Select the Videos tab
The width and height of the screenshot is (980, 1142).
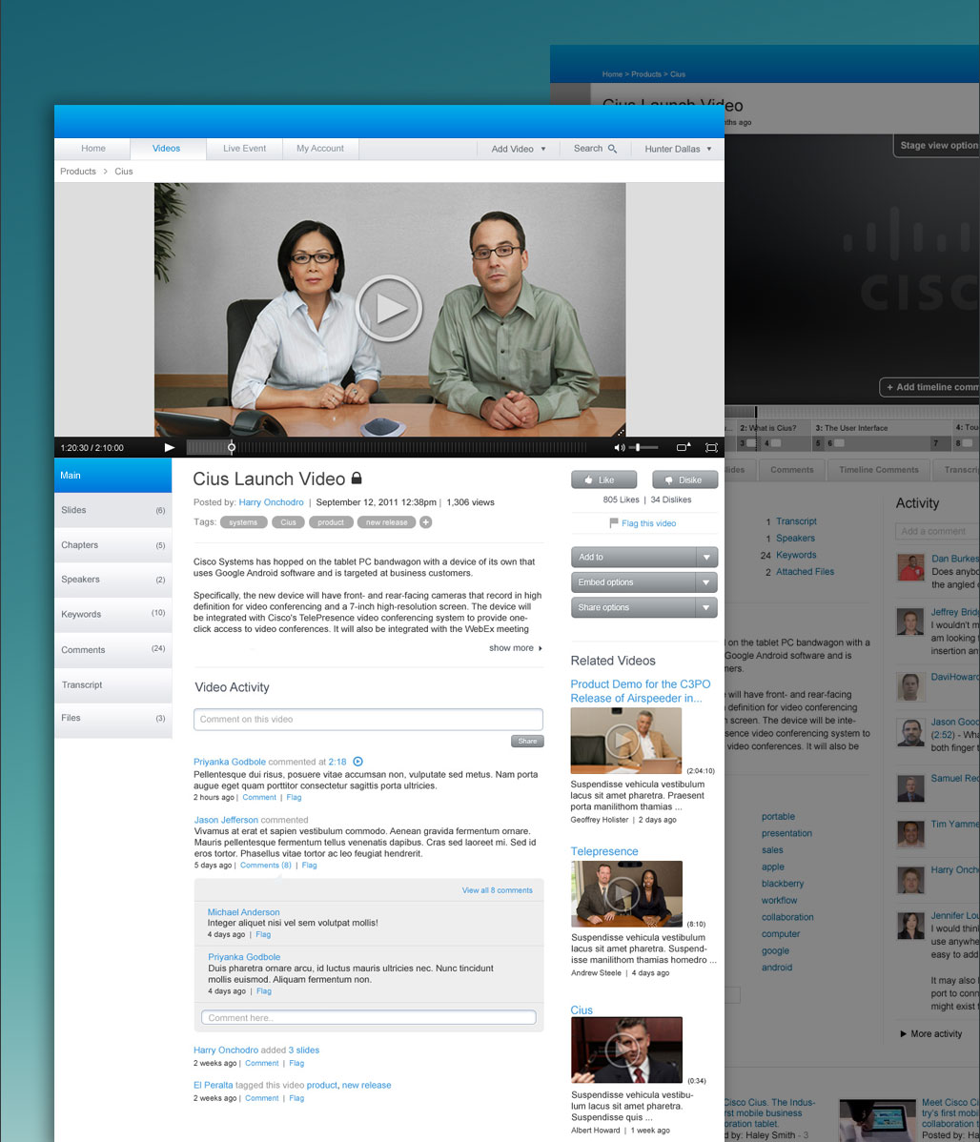[x=166, y=148]
